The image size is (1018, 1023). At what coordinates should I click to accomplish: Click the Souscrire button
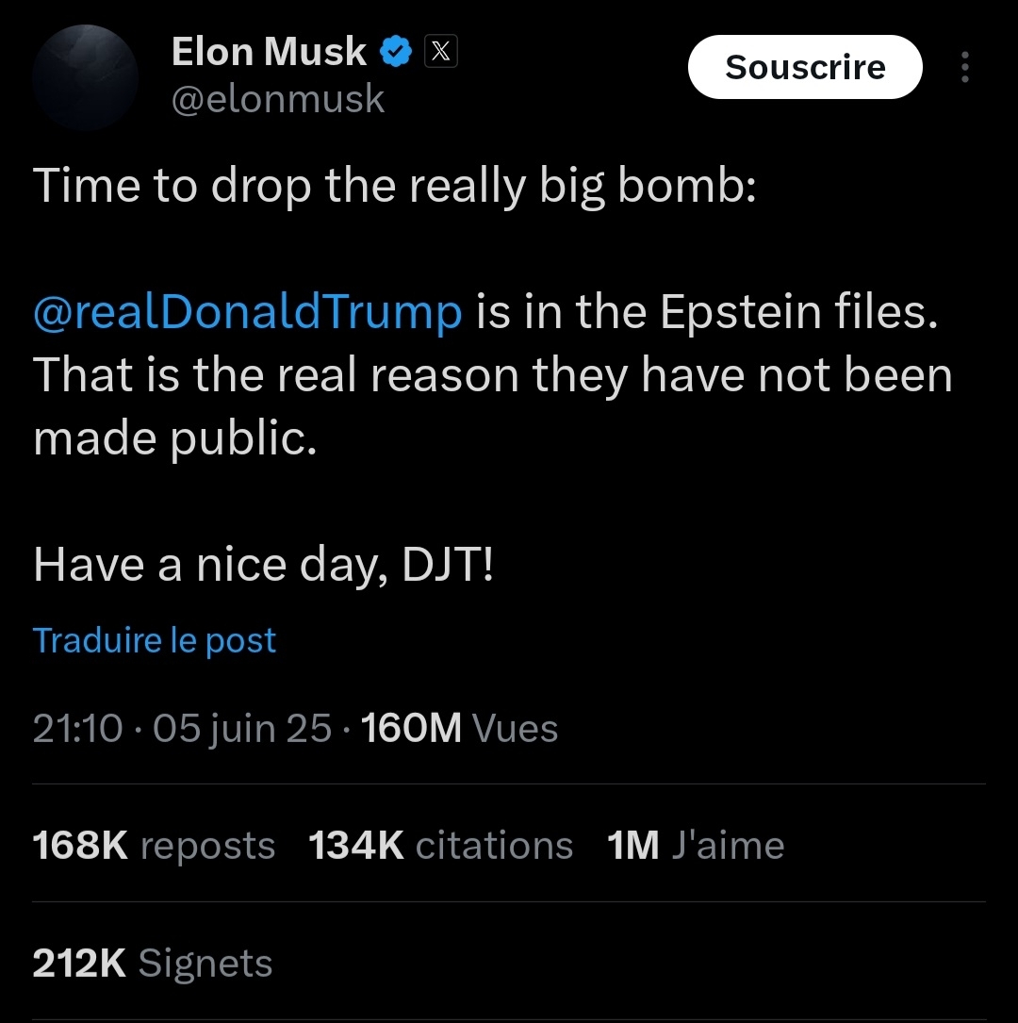[x=805, y=67]
